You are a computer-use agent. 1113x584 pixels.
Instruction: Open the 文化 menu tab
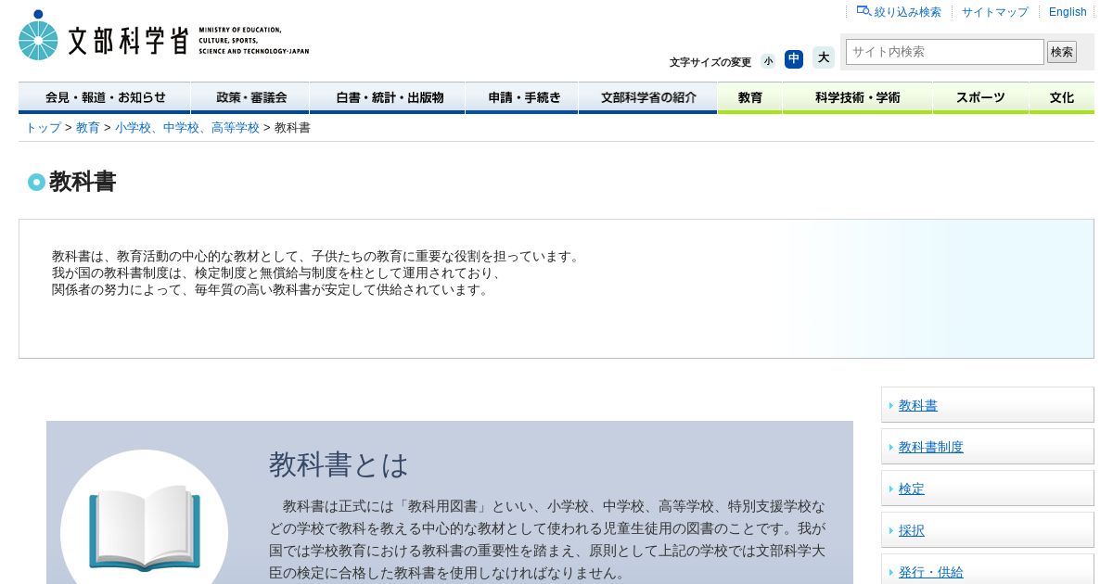(x=1062, y=97)
